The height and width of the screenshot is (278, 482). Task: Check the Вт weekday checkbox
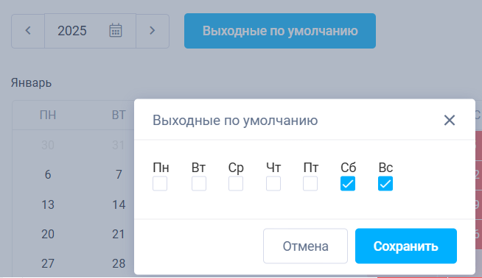tap(199, 183)
